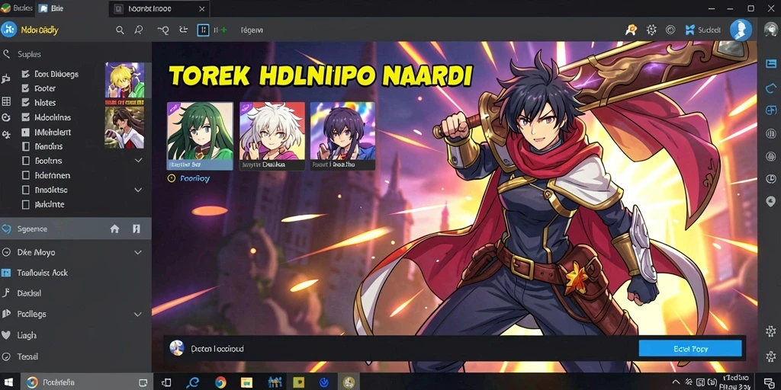
Task: Open the blonde character sidebar thumbnail
Action: click(x=124, y=79)
